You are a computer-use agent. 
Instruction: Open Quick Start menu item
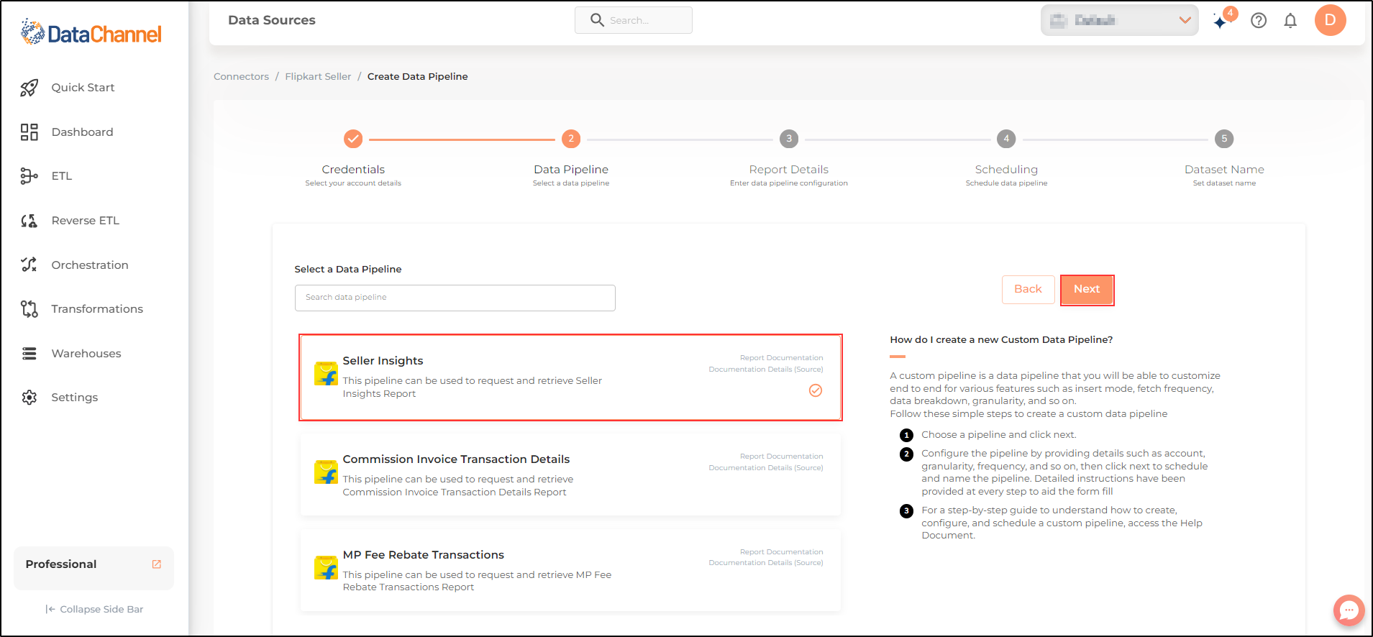coord(83,88)
